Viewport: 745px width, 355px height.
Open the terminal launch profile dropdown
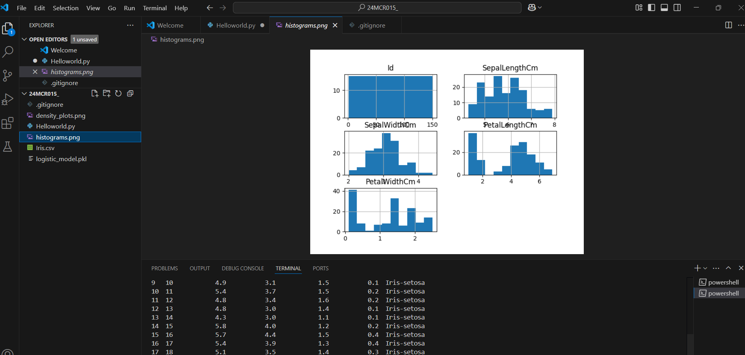click(x=705, y=268)
